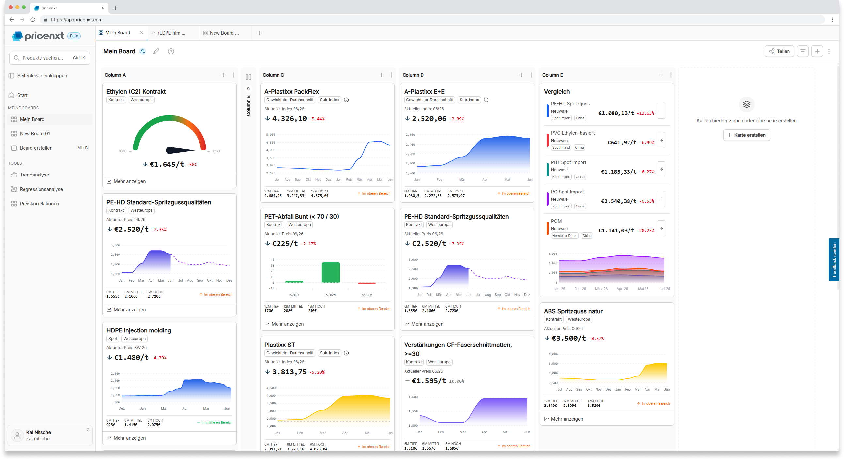Open Mein Board in sidebar
Image resolution: width=844 pixels, height=460 pixels.
(x=50, y=119)
